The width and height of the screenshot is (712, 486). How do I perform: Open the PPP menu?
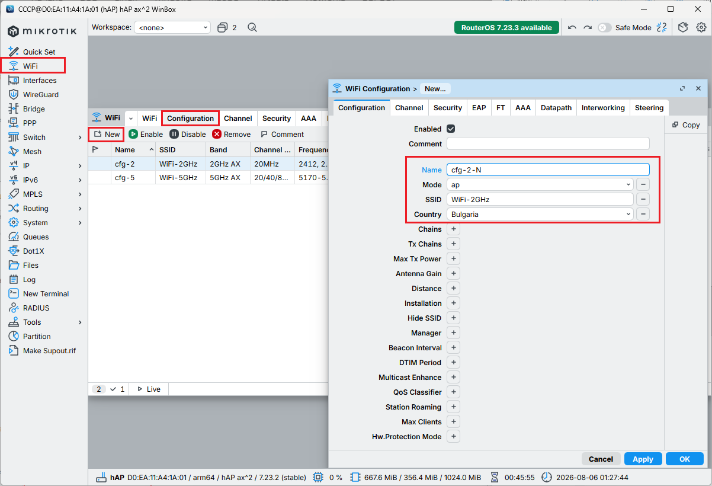pyautogui.click(x=30, y=123)
